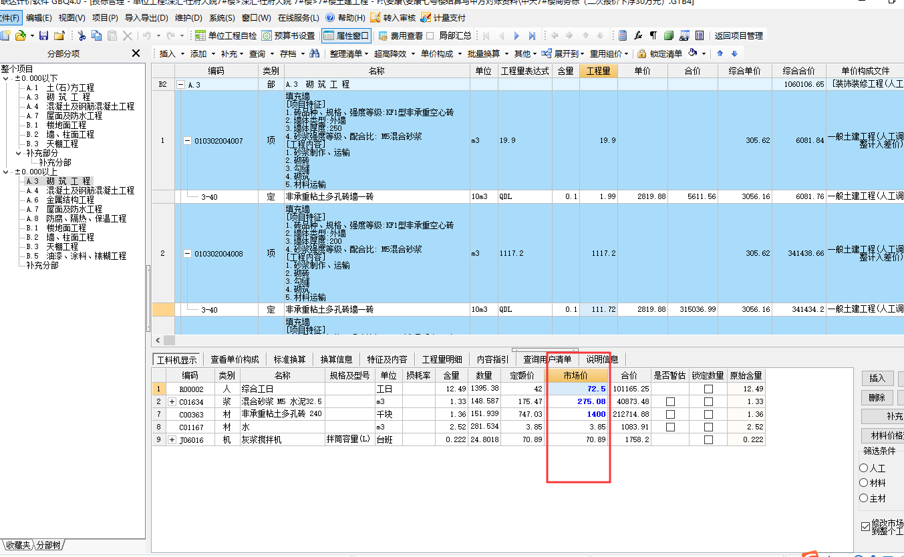Collapse the ±0.000以下 tree node
904x557 pixels.
coord(7,78)
